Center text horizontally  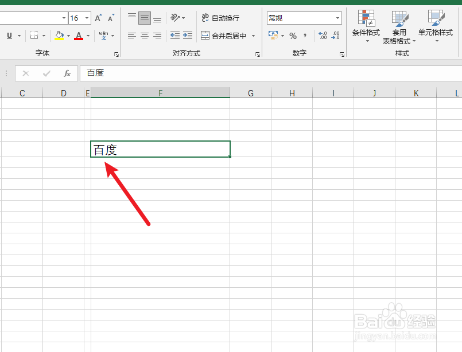pos(145,36)
